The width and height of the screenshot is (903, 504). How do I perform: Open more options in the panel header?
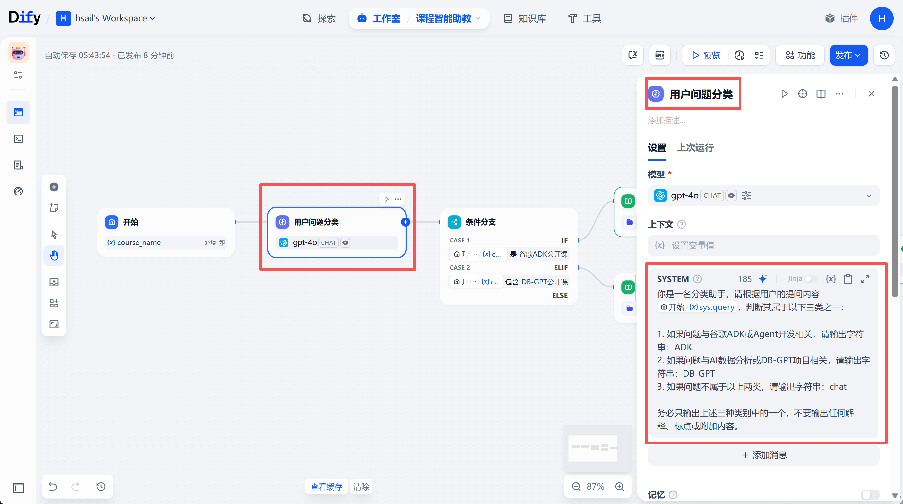point(839,94)
